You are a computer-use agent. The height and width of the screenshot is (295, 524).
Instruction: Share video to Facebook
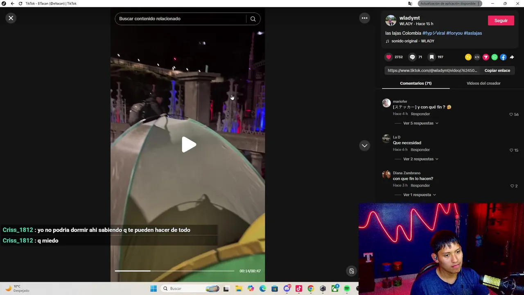(503, 57)
